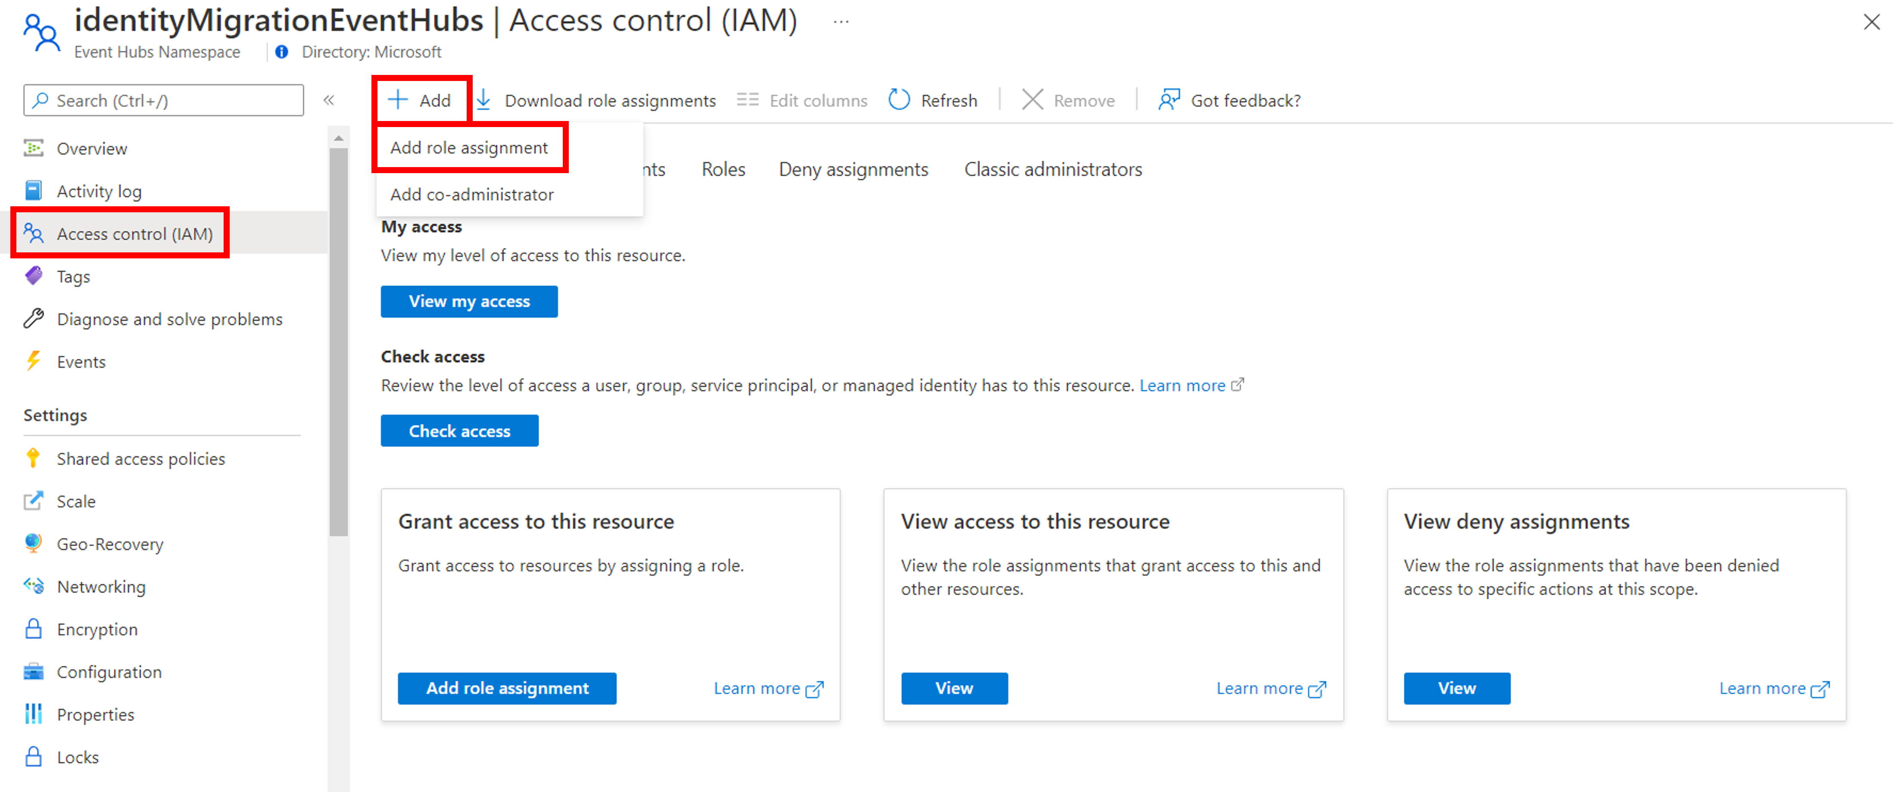Switch to the Roles tab
1896x792 pixels.
[x=723, y=170]
